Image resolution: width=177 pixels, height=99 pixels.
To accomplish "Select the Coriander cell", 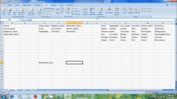I will [x=114, y=37].
